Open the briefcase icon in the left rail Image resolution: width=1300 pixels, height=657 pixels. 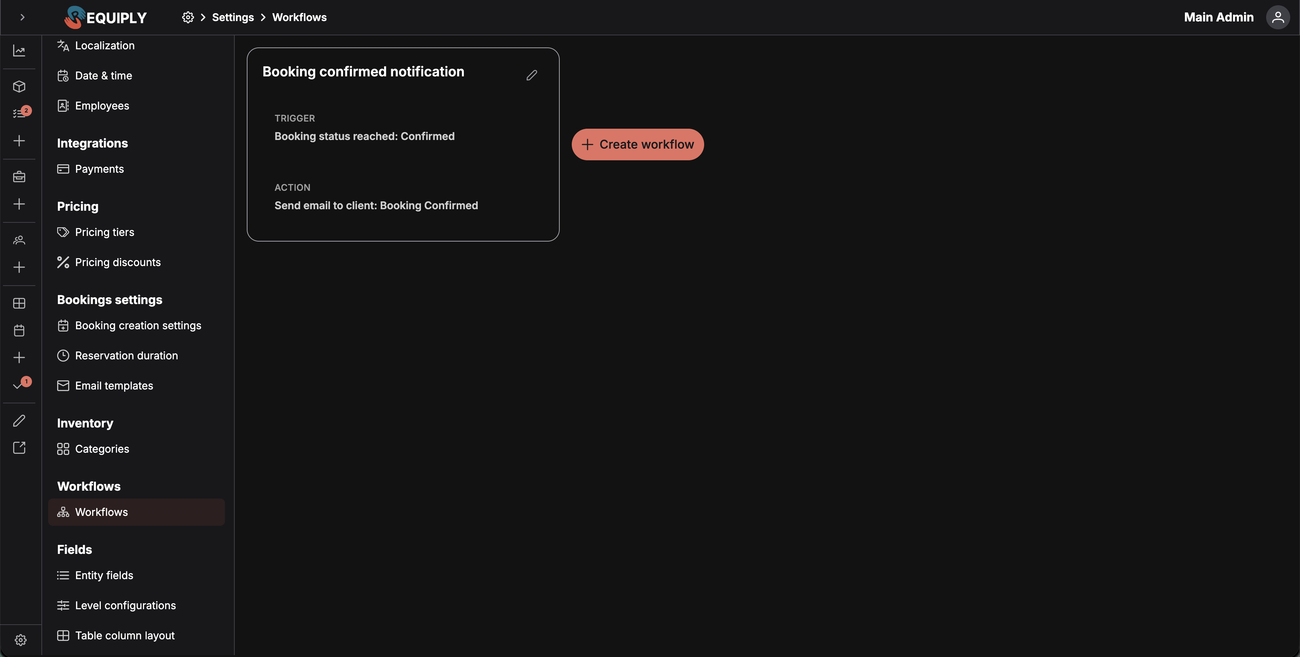pyautogui.click(x=19, y=177)
